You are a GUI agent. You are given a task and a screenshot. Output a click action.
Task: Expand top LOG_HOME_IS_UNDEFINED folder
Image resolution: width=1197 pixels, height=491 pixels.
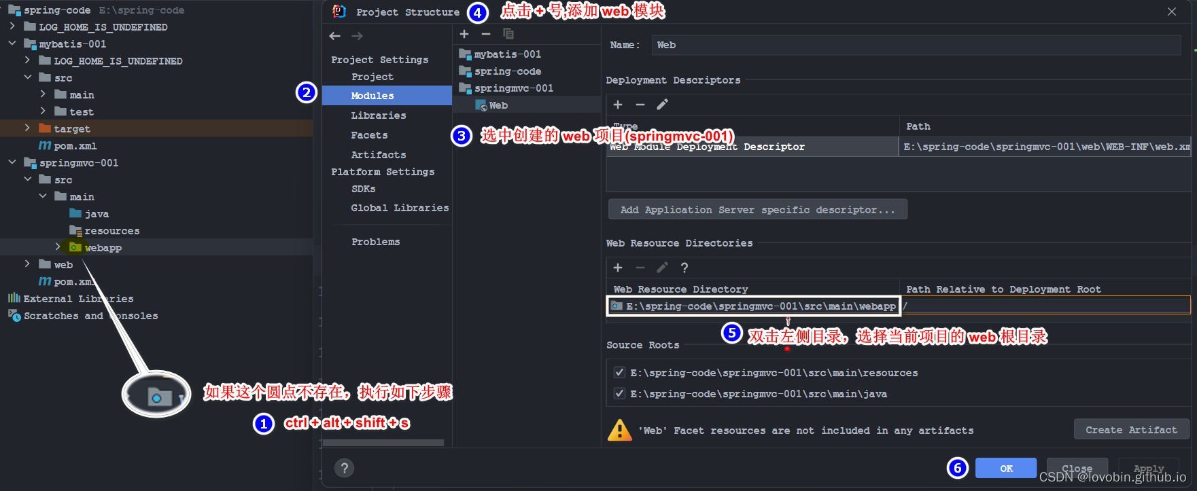coord(12,26)
